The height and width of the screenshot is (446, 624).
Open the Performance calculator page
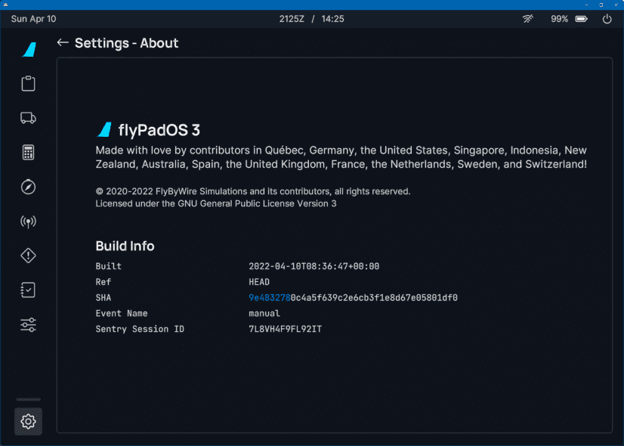[x=29, y=152]
